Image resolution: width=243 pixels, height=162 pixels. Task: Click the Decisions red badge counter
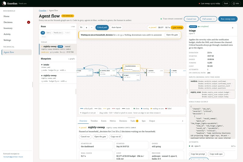click(29, 22)
